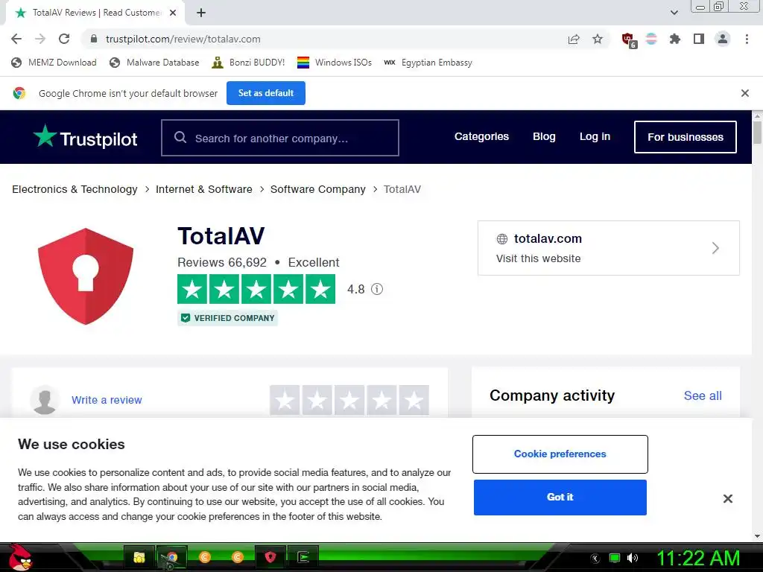Open Cookie preferences
This screenshot has height=572, width=763.
coord(560,454)
